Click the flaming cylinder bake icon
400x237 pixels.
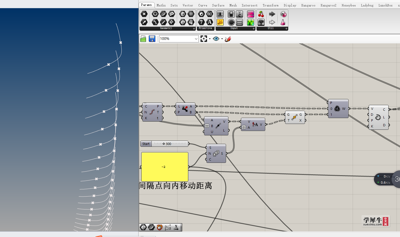[160, 227]
